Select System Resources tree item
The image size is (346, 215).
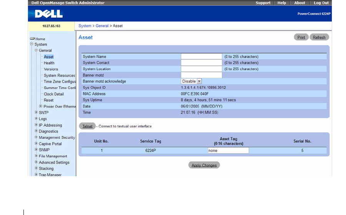pyautogui.click(x=59, y=75)
